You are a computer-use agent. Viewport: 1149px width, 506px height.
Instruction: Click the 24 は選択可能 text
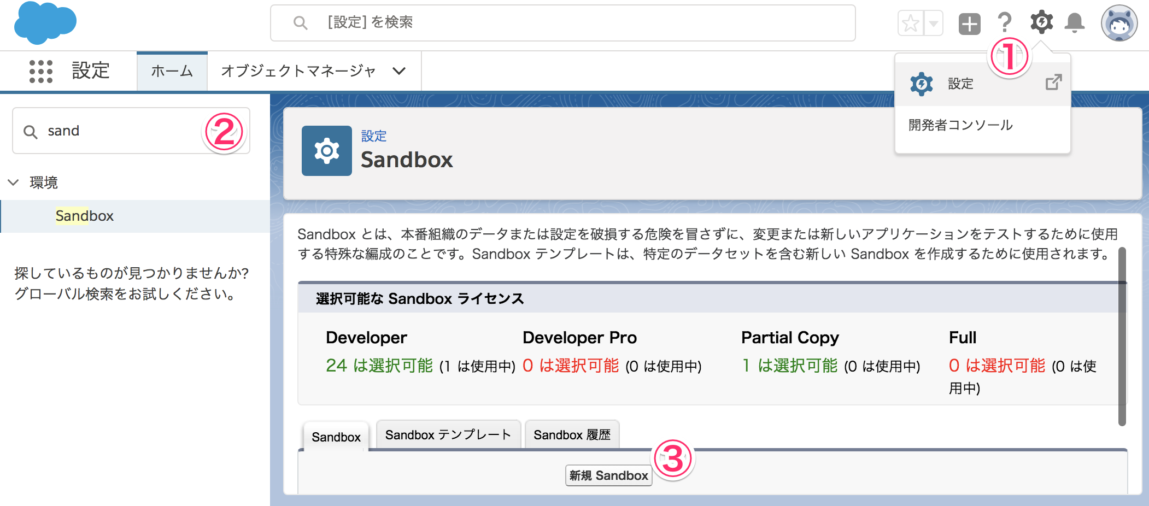click(379, 366)
